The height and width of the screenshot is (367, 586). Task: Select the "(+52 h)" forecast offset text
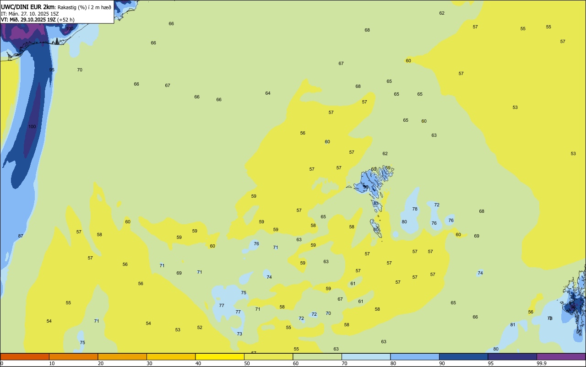[x=66, y=20]
